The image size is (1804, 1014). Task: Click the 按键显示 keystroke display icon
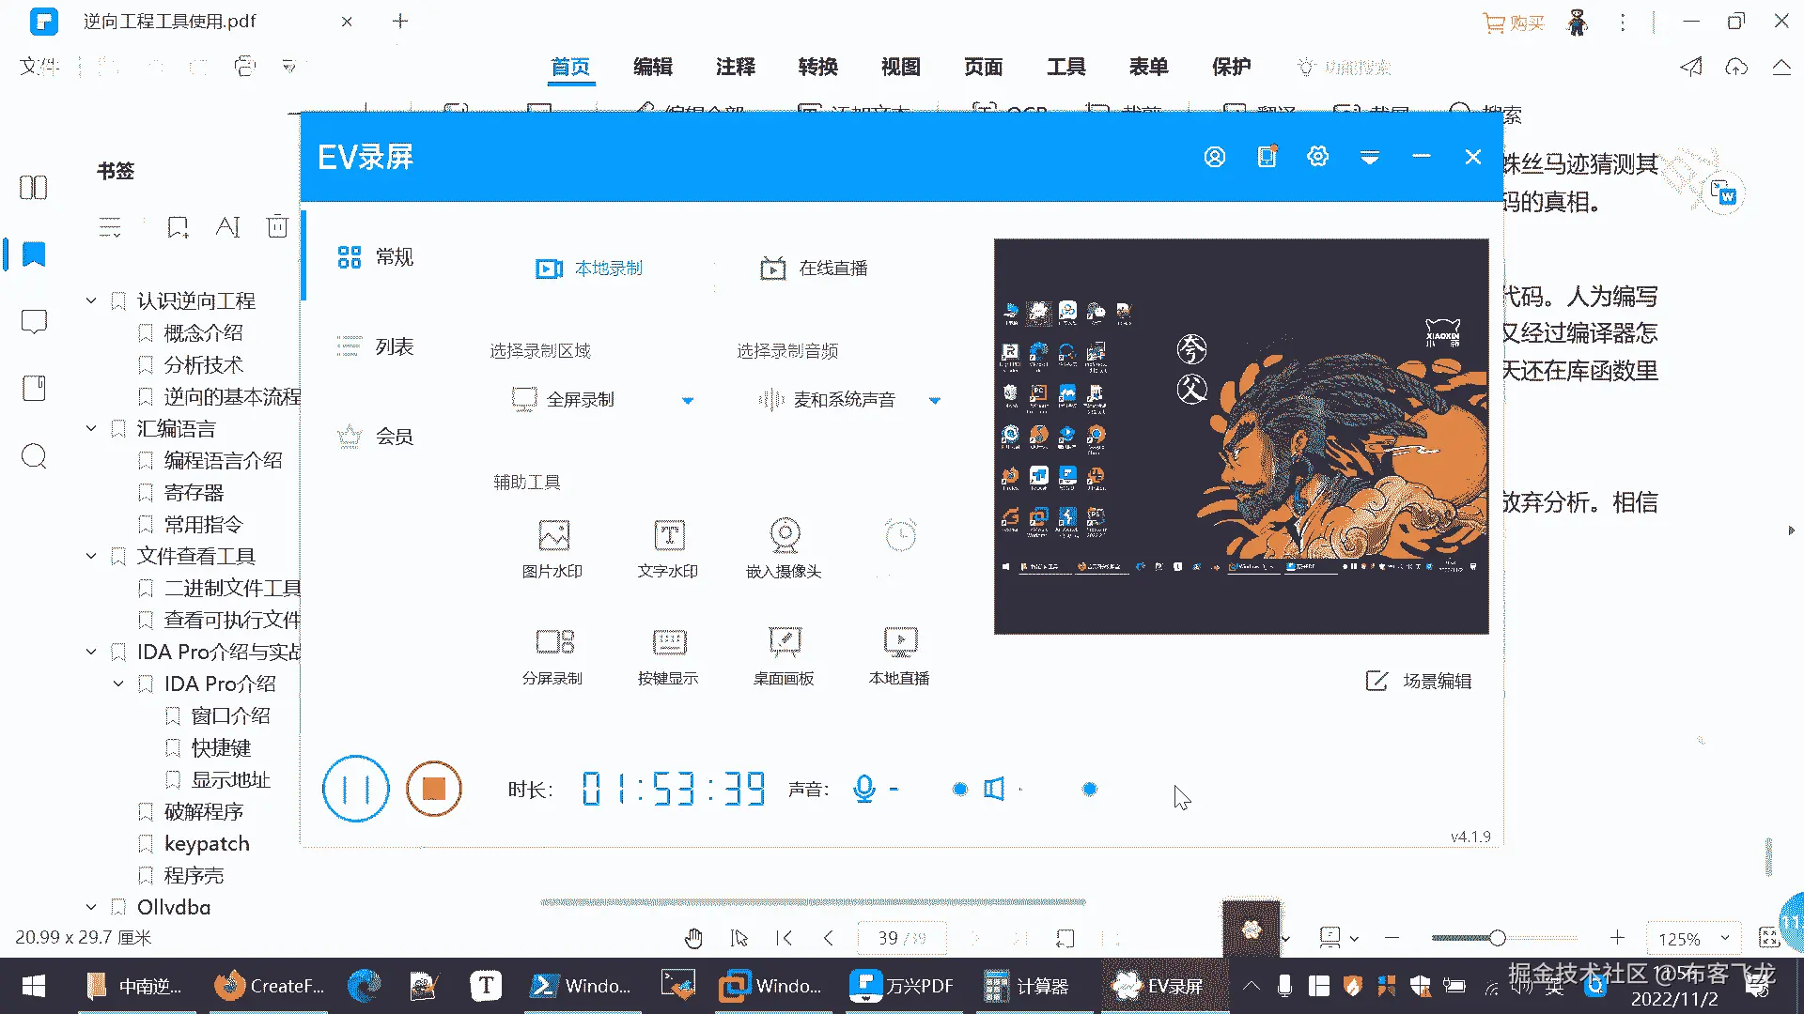click(x=669, y=642)
